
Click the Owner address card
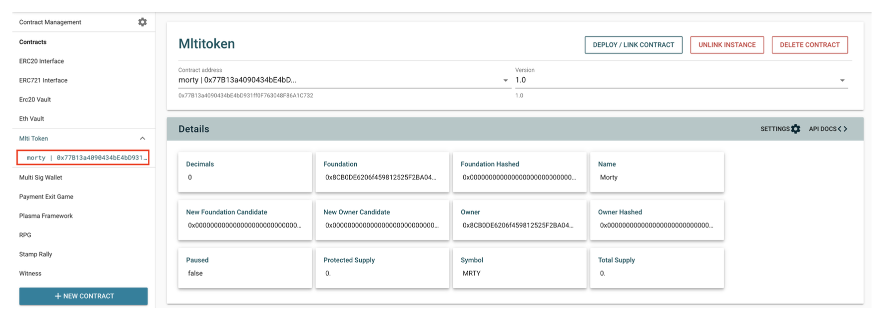tap(520, 220)
